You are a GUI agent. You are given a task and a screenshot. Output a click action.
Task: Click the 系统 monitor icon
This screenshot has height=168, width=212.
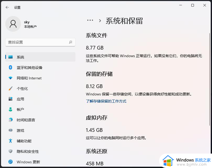point(10,57)
